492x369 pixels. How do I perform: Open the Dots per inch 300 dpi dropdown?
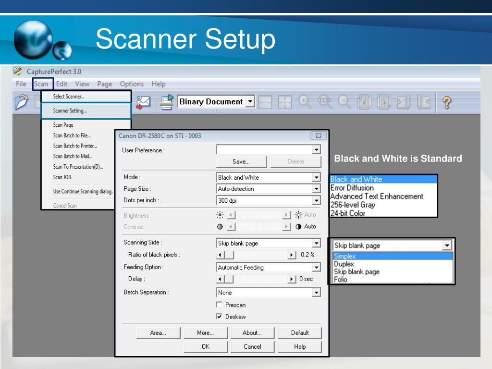coord(316,200)
